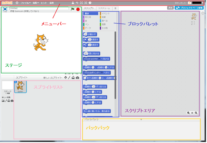
Task: Click the プロジェクトページ参照 button
Action: [189, 8]
